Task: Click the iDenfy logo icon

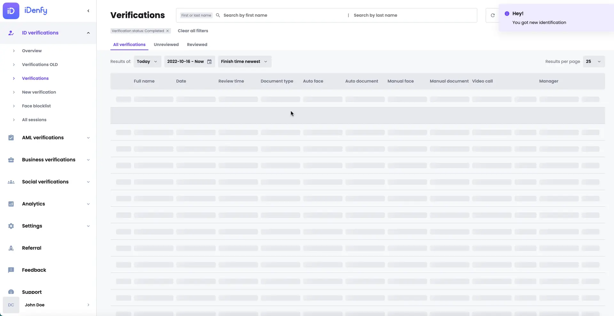Action: point(11,11)
